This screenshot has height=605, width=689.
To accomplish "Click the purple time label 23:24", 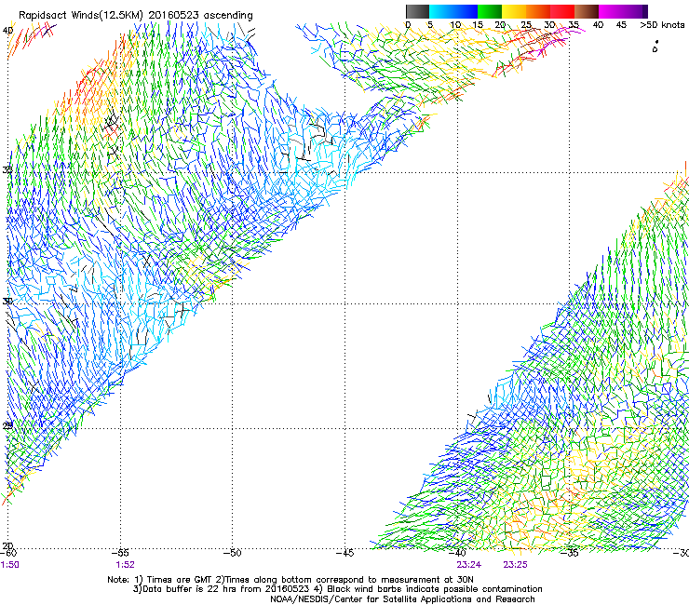I will click(469, 565).
